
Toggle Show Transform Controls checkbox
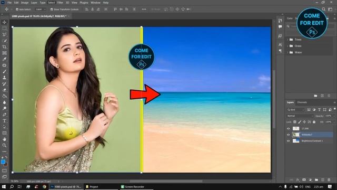tap(52, 9)
